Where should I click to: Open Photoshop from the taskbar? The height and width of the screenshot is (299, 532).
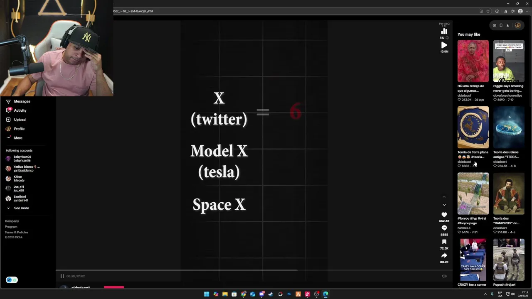point(289,294)
